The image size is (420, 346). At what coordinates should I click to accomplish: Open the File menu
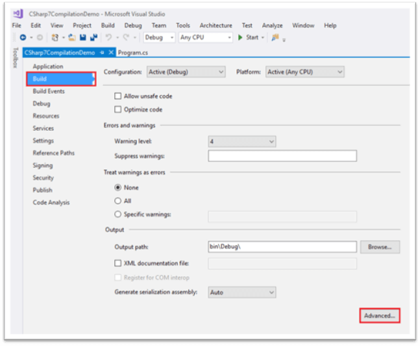click(17, 25)
